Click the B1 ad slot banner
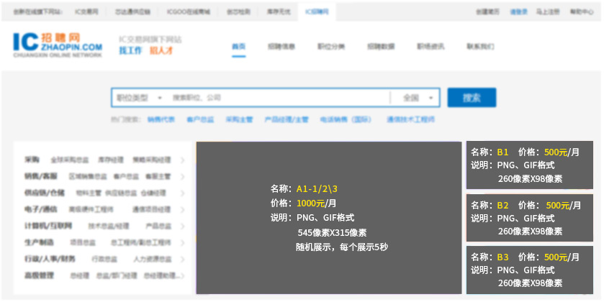 530,165
